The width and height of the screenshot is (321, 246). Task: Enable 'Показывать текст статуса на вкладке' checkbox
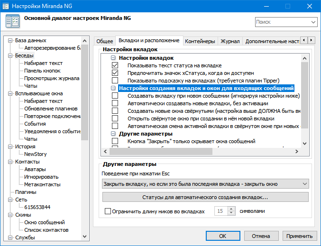[115, 65]
